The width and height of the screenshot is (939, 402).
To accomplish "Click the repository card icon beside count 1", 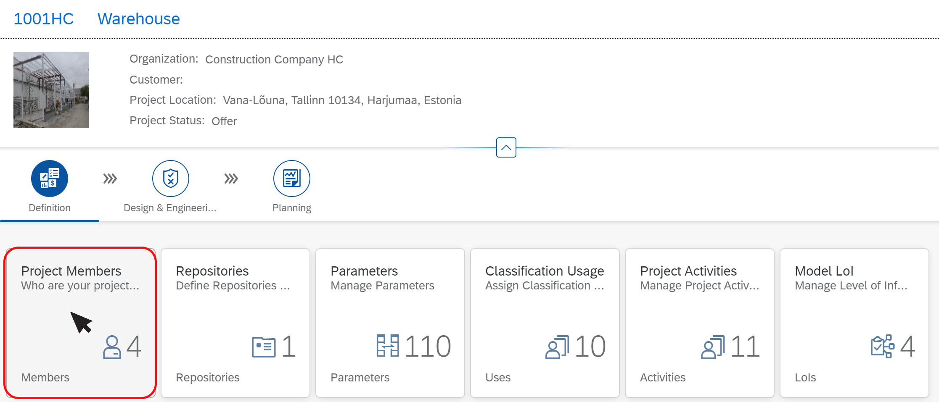I will click(264, 347).
